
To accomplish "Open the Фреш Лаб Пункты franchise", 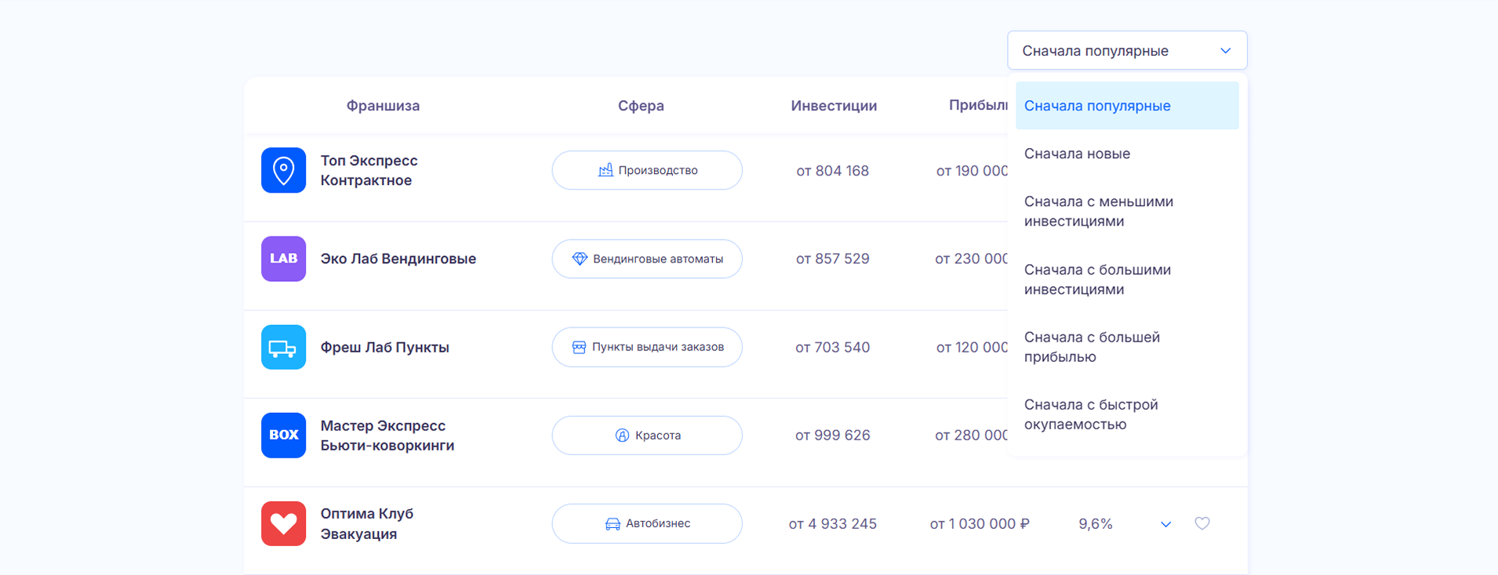I will [384, 347].
